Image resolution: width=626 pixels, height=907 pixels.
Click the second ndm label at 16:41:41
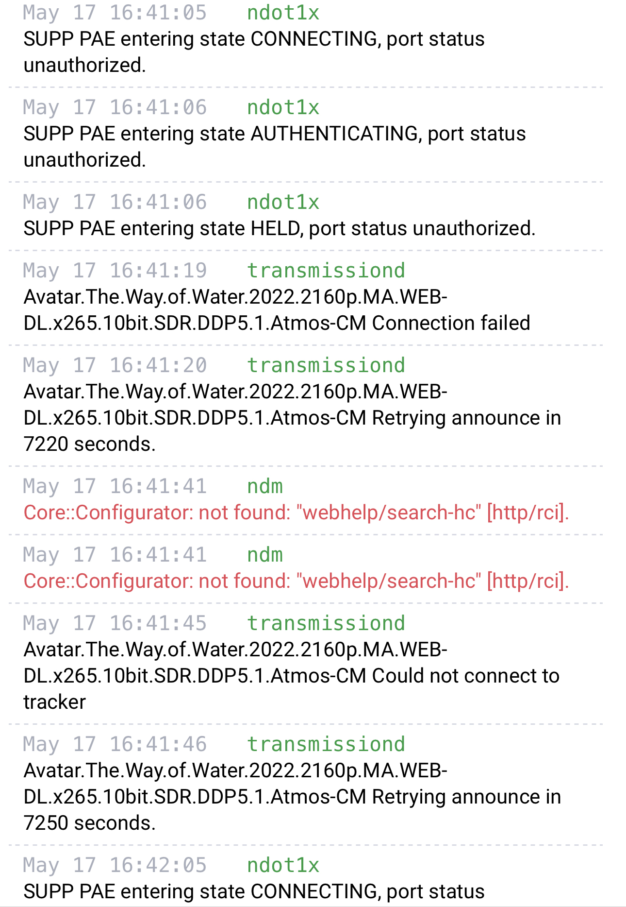265,555
